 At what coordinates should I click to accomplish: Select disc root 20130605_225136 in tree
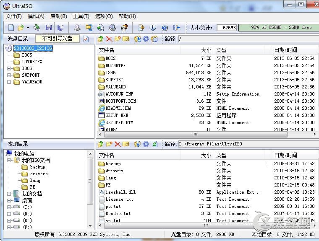[33, 48]
